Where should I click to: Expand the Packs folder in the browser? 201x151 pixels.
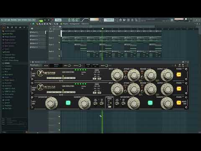tap(6, 77)
